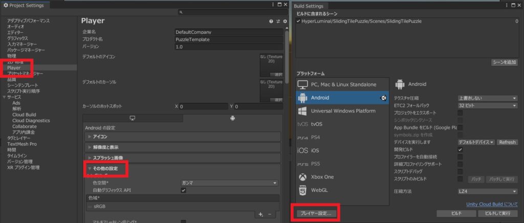This screenshot has width=524, height=223.
Task: Click the 企業名 DefaultCompany field
Action: pyautogui.click(x=229, y=32)
